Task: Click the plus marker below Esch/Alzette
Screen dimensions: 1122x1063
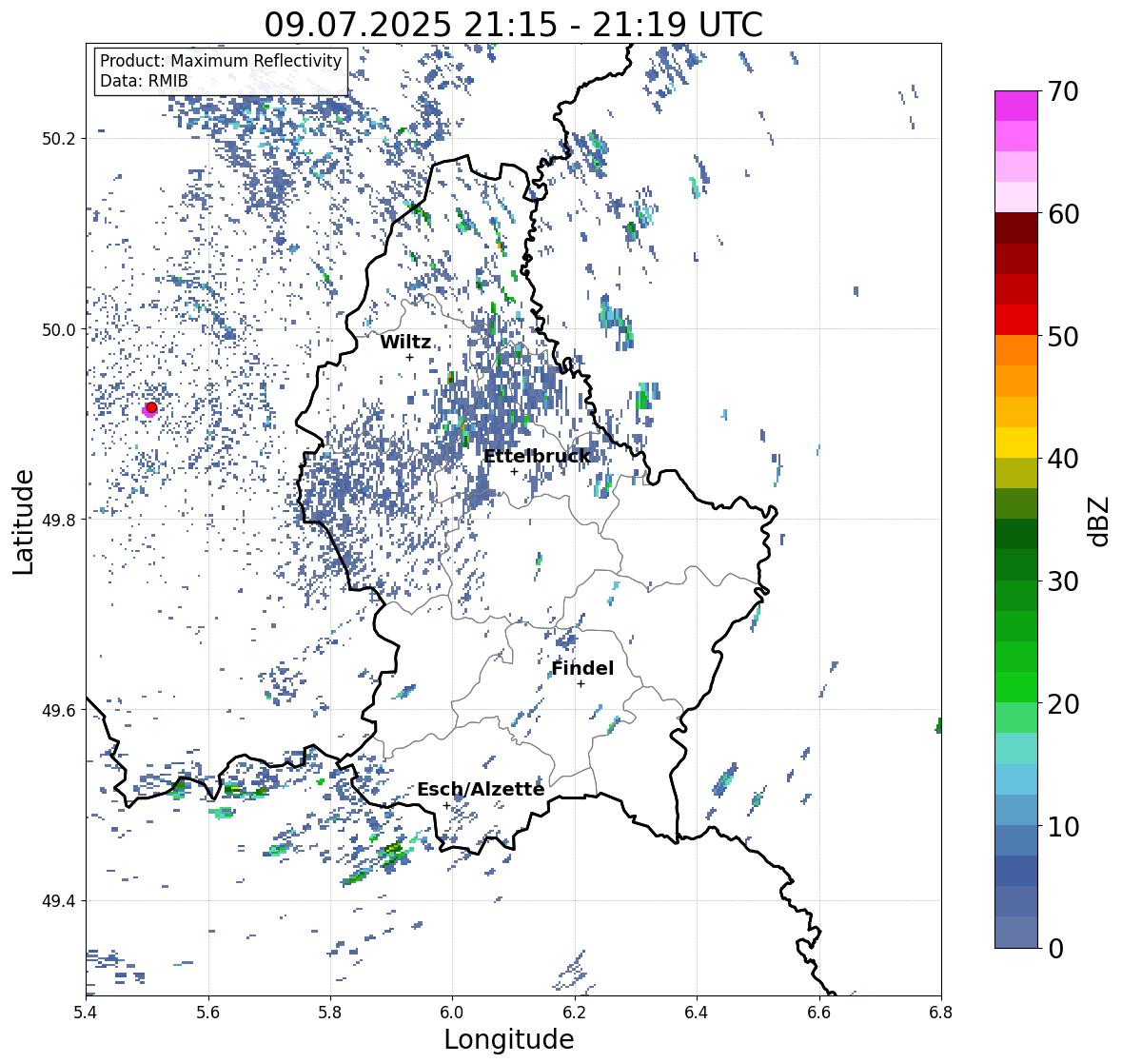Action: click(x=446, y=805)
